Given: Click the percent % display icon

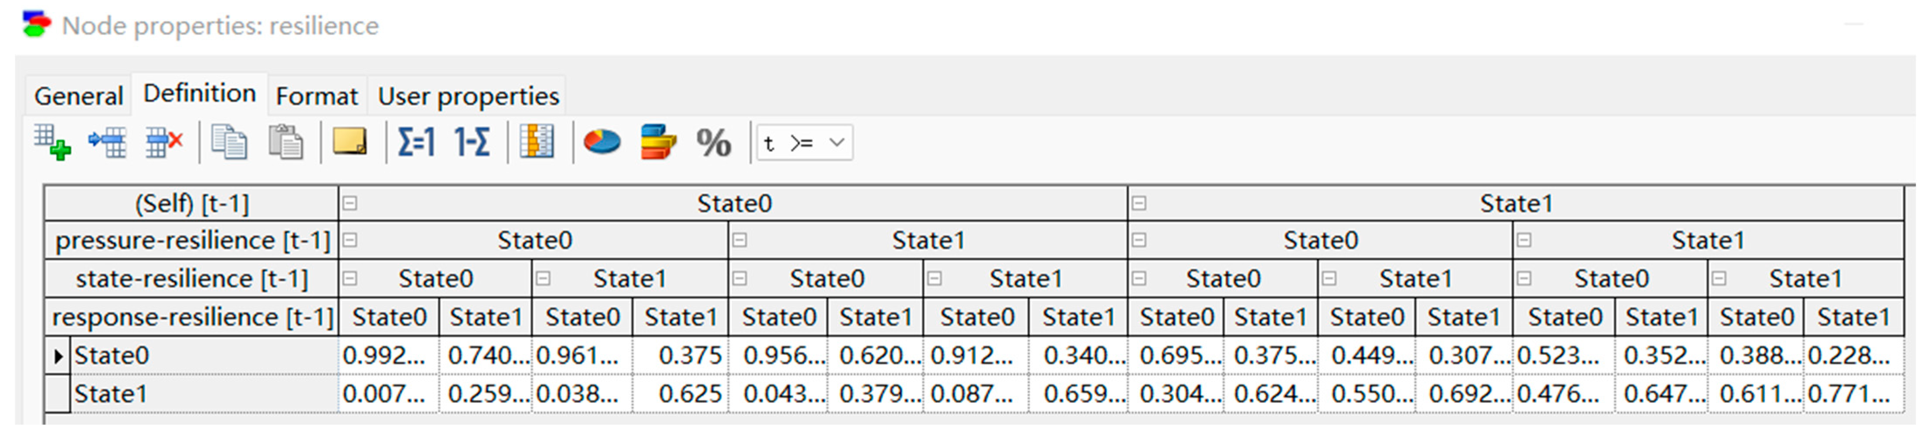Looking at the screenshot, I should (714, 142).
